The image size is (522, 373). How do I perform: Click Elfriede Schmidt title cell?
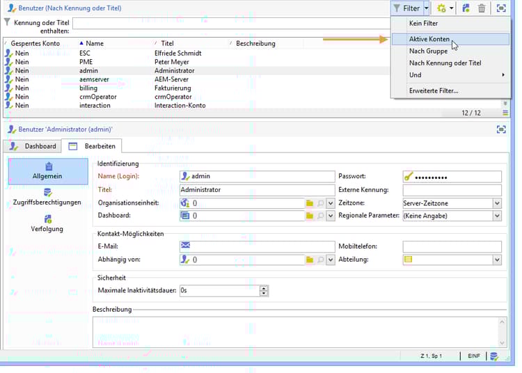[177, 54]
